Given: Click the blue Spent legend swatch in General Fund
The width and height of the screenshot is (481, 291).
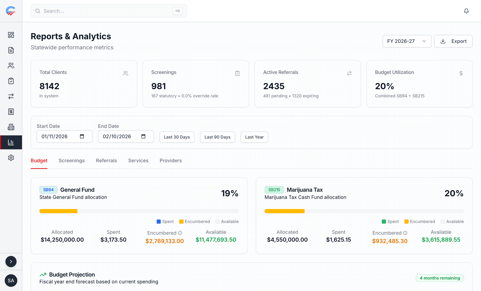Looking at the screenshot, I should (159, 222).
